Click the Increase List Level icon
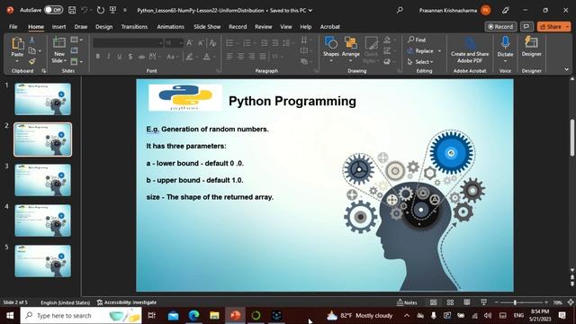Viewport: 576px width, 324px height. tap(275, 43)
